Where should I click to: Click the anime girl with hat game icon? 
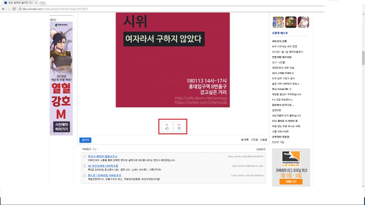(x=303, y=22)
